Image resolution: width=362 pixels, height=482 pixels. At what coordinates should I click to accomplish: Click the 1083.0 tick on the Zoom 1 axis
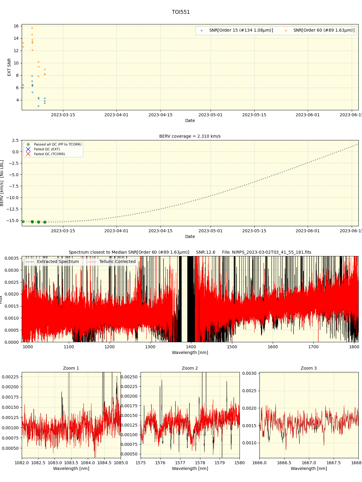[55, 463]
